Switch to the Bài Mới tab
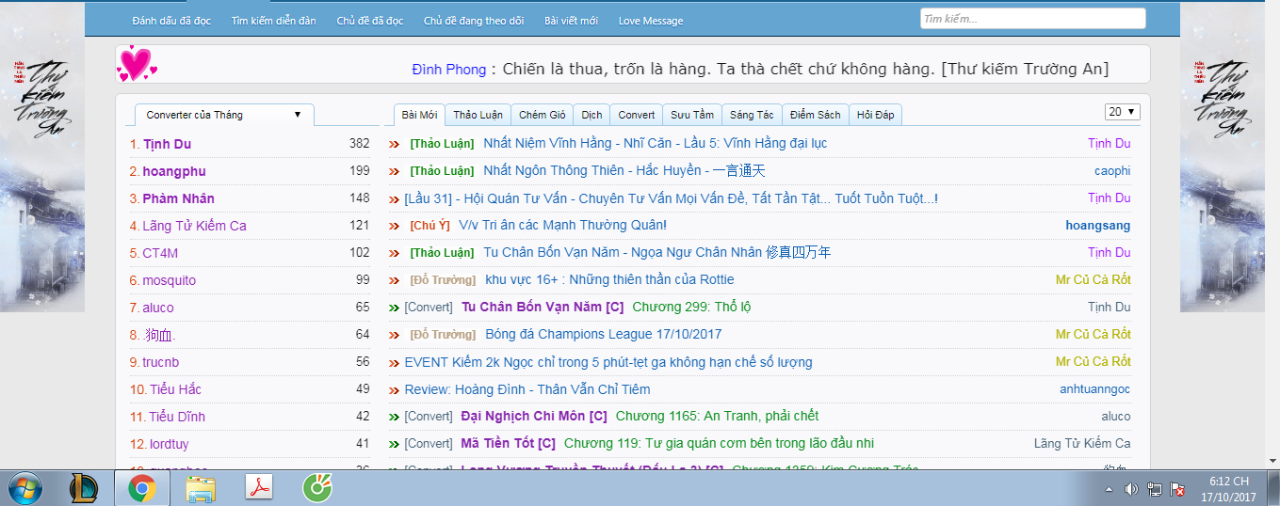Screen dimensions: 1280x506 point(419,115)
